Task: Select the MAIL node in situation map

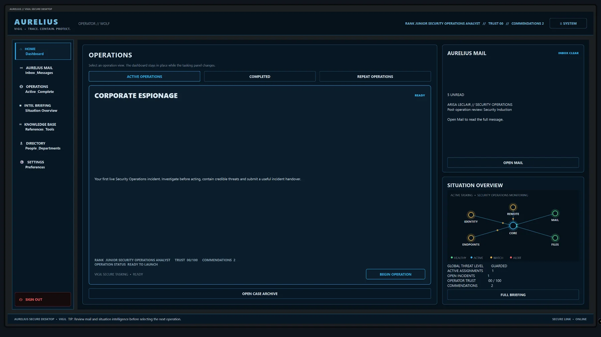Action: [x=555, y=213]
